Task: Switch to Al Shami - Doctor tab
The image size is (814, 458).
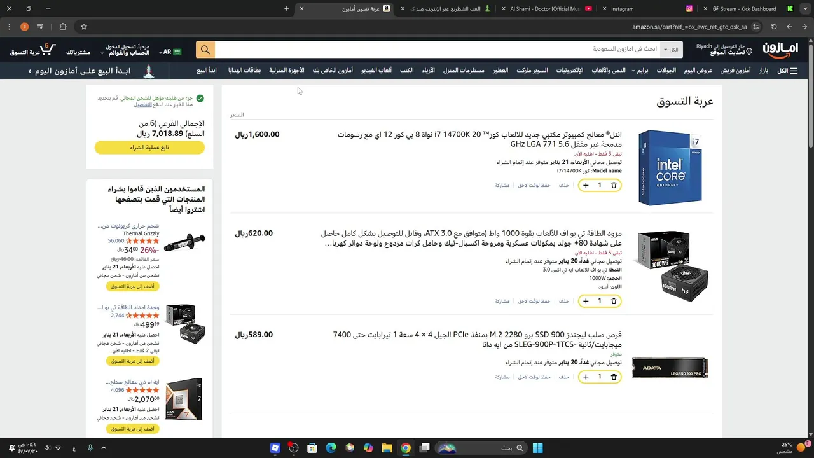Action: click(x=546, y=9)
